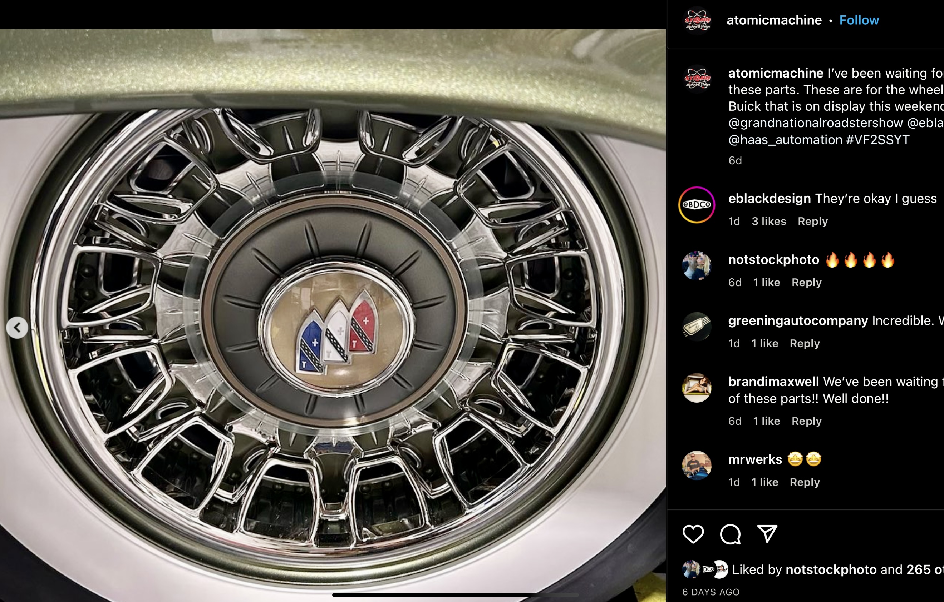Open the @grandnationalroadstershow mention
Screen dimensions: 944x602
(x=815, y=123)
